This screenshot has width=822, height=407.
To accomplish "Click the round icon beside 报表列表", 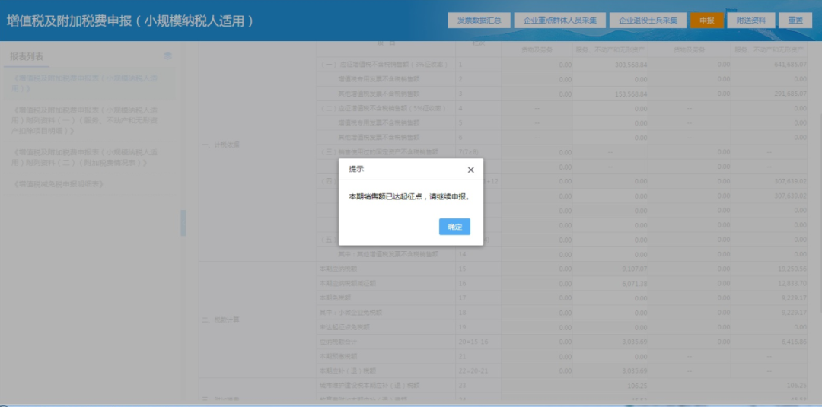I will [167, 56].
